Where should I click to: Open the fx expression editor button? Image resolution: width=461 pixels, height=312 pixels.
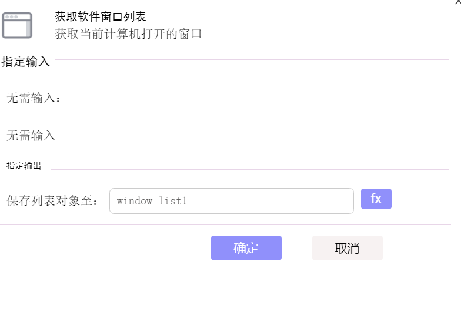[x=376, y=199]
